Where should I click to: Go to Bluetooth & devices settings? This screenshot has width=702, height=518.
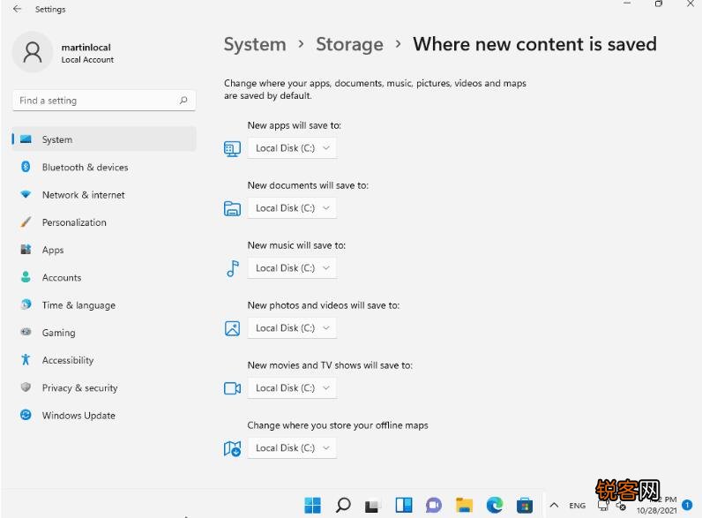104,167
